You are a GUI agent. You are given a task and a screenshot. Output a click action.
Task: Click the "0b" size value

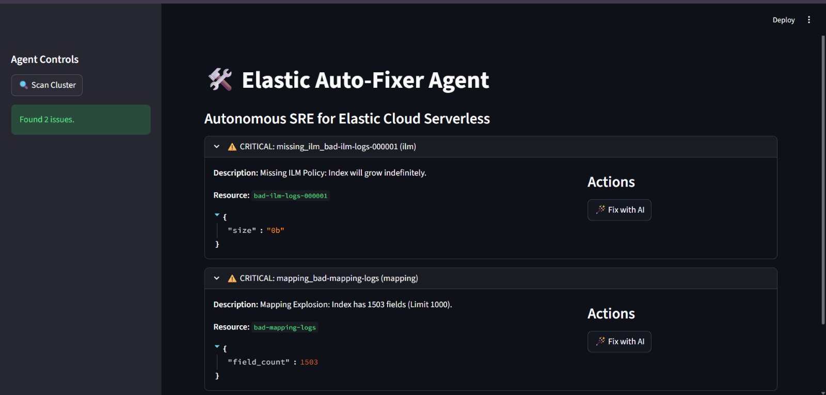(276, 230)
